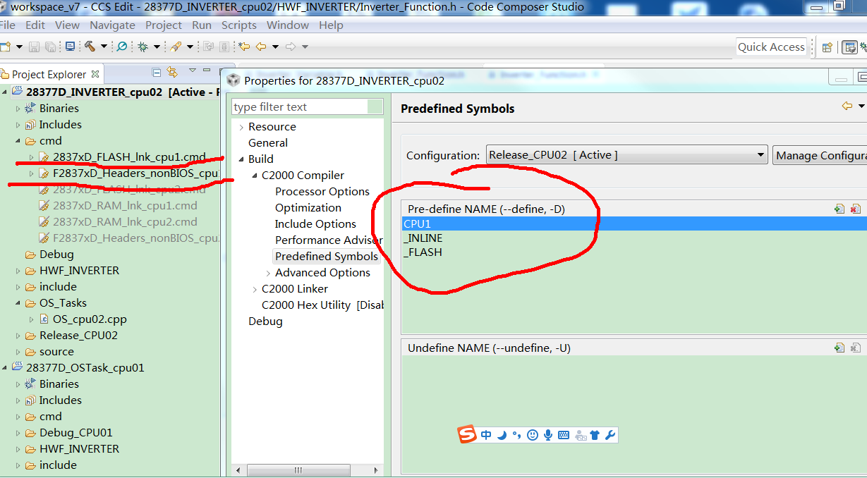Click the Sogou input method S logo

point(467,434)
